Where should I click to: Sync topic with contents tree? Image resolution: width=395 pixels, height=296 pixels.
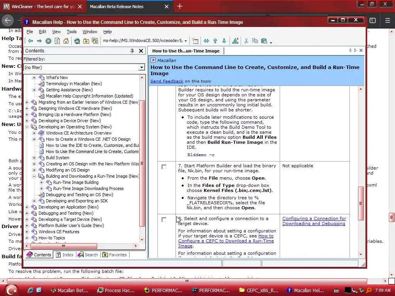(206, 41)
